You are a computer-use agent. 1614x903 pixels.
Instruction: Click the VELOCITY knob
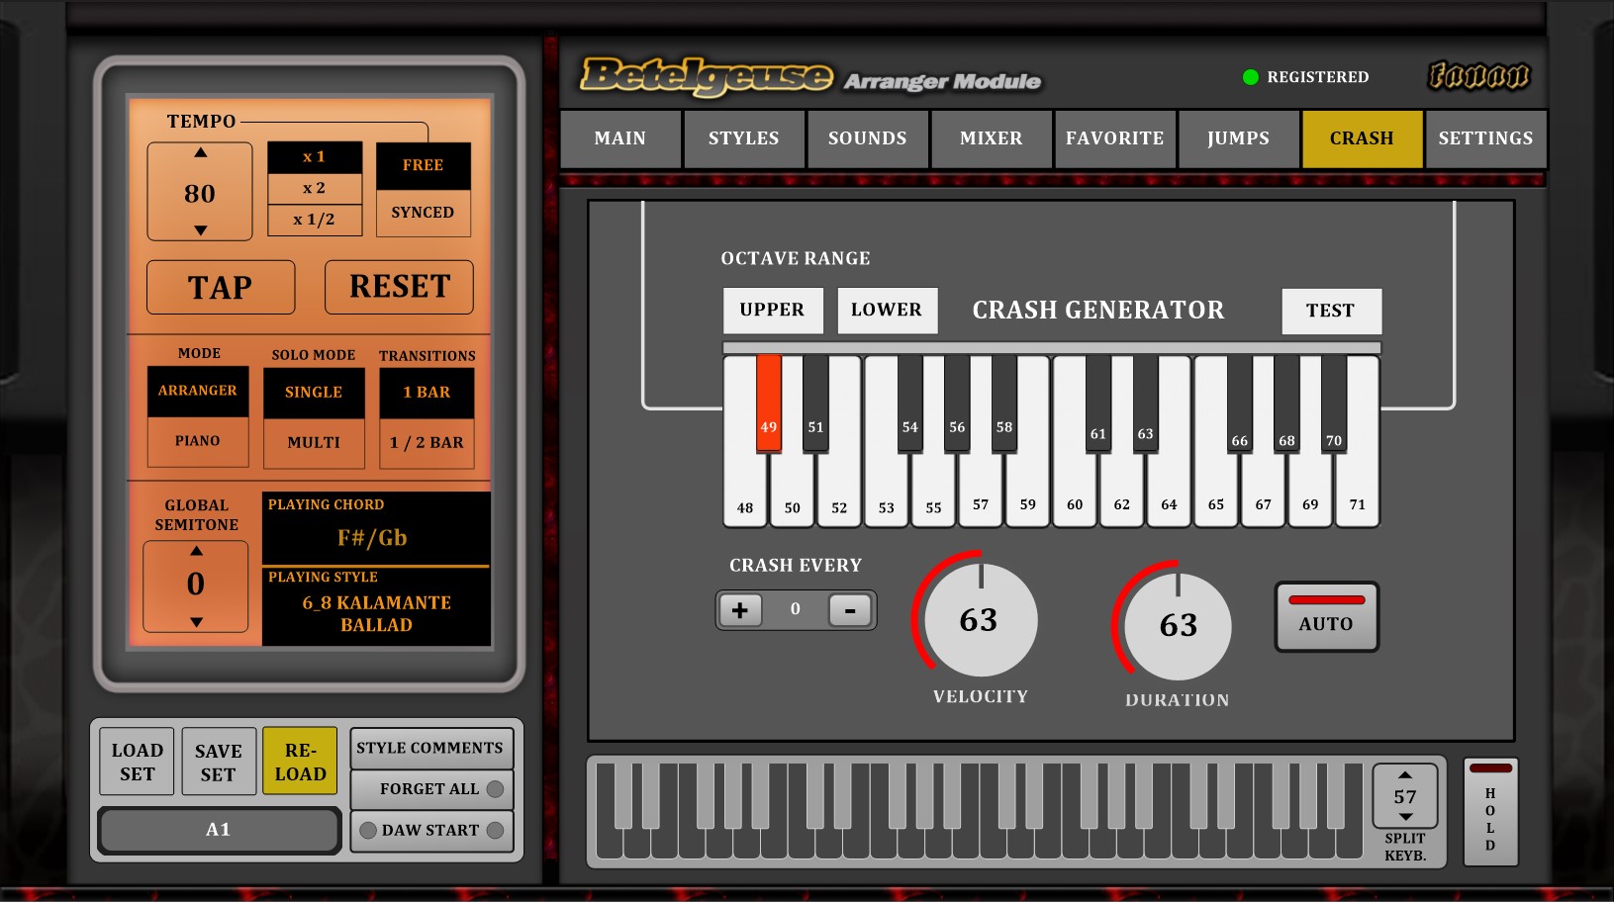tap(979, 620)
